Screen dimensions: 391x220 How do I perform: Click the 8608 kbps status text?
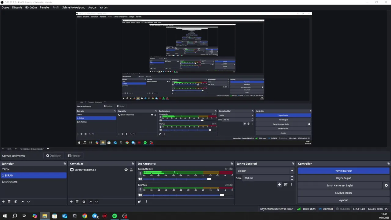point(309,209)
